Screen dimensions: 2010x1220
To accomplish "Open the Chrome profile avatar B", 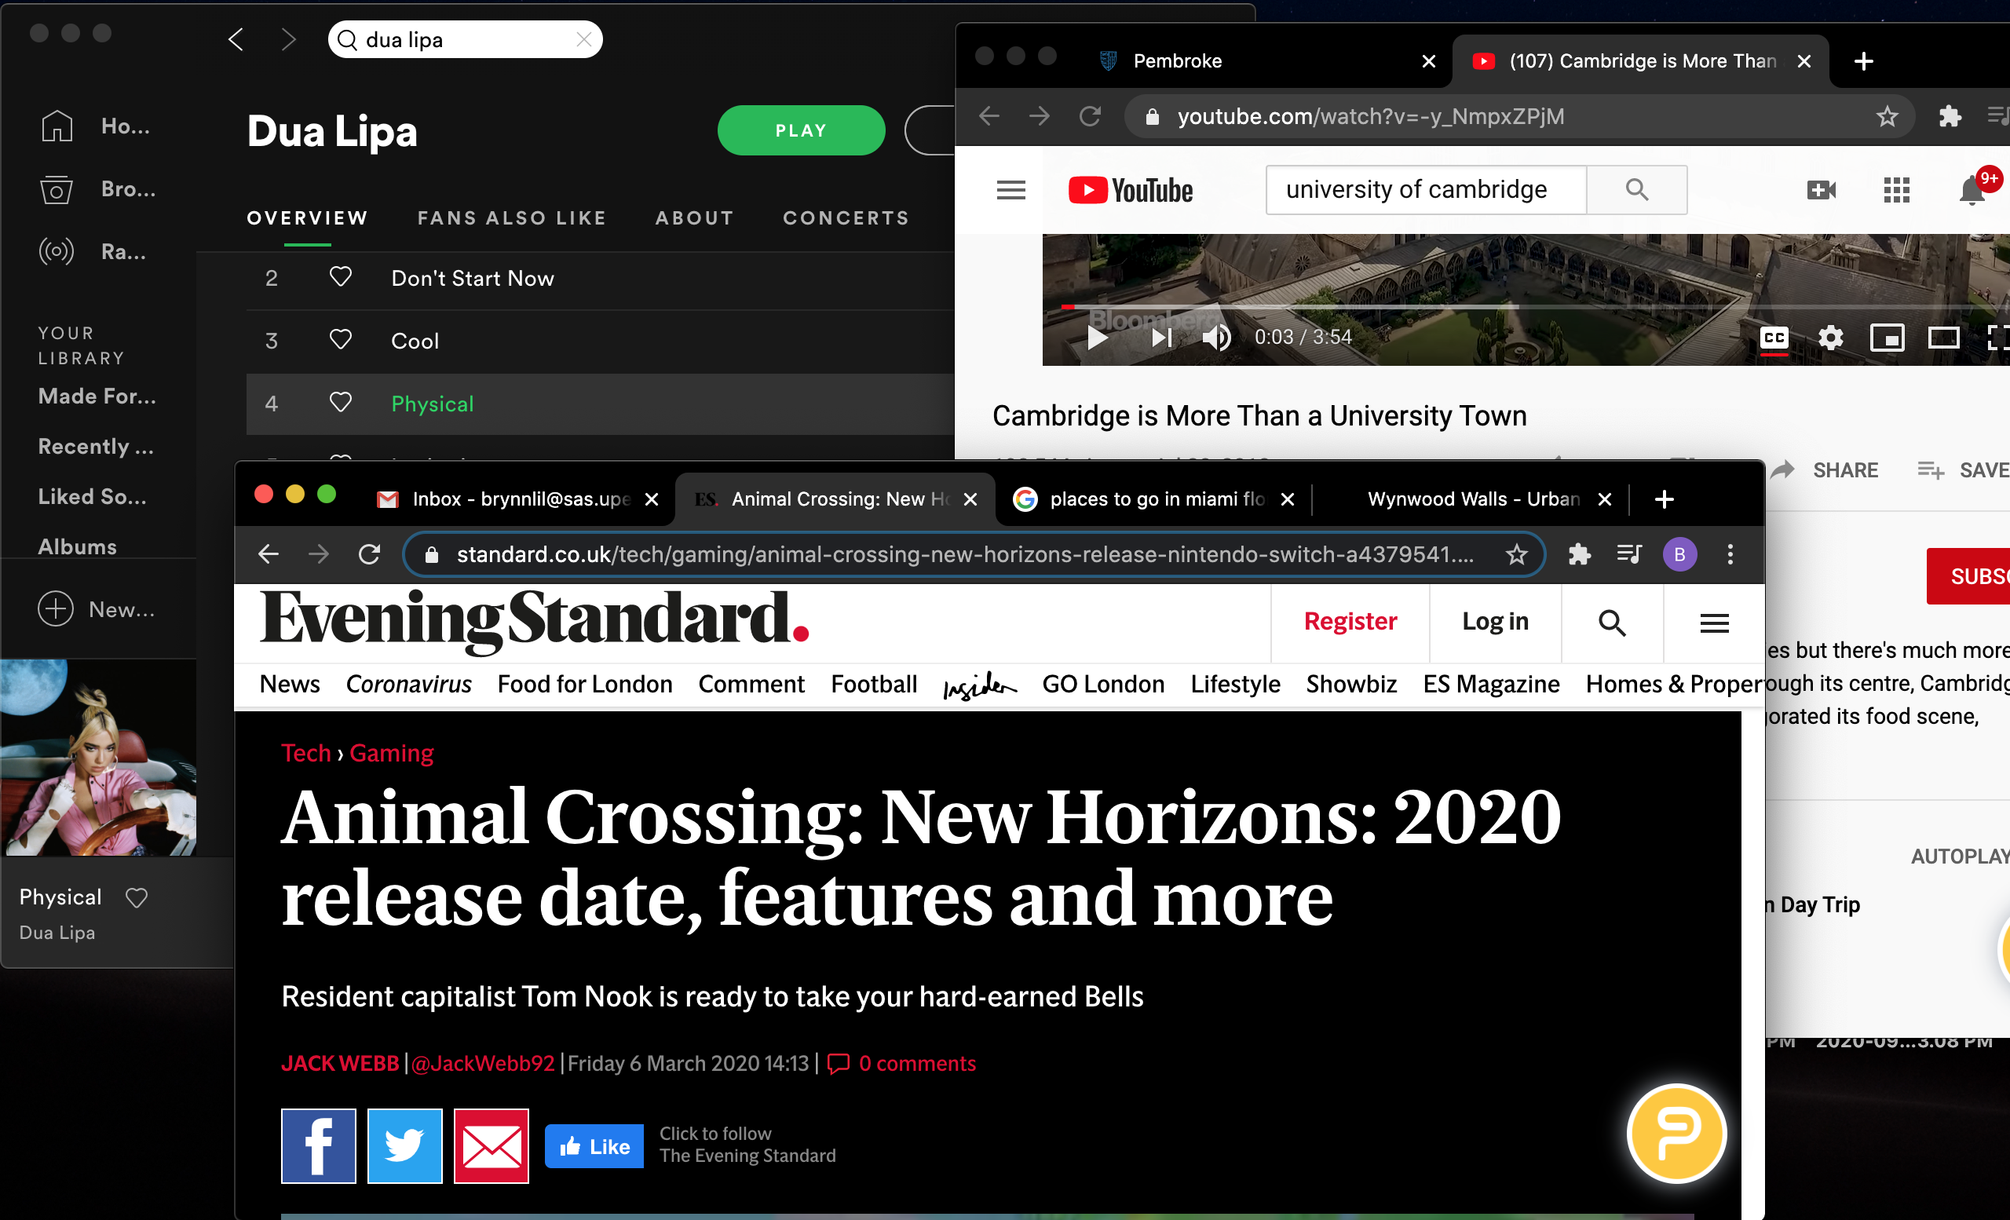I will pos(1679,554).
